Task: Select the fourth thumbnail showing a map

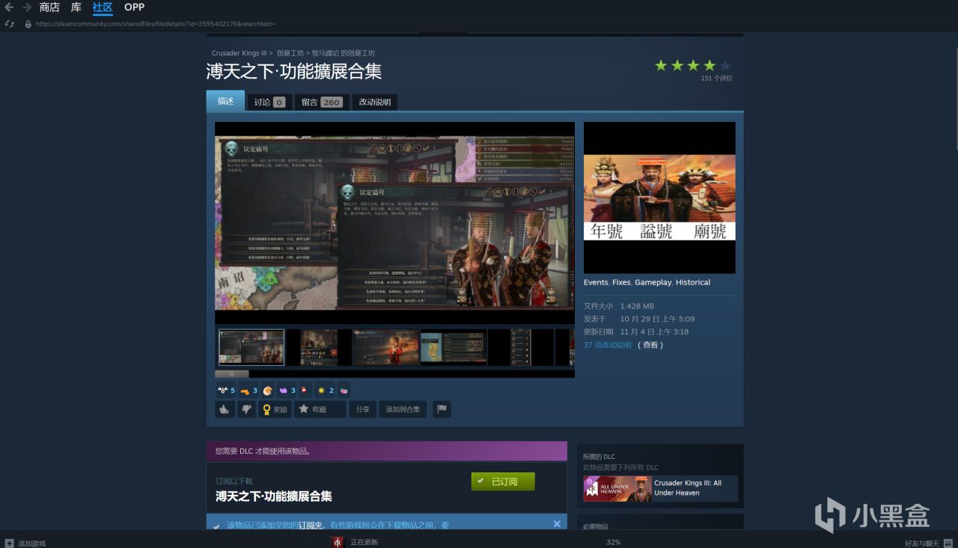Action: [x=454, y=347]
